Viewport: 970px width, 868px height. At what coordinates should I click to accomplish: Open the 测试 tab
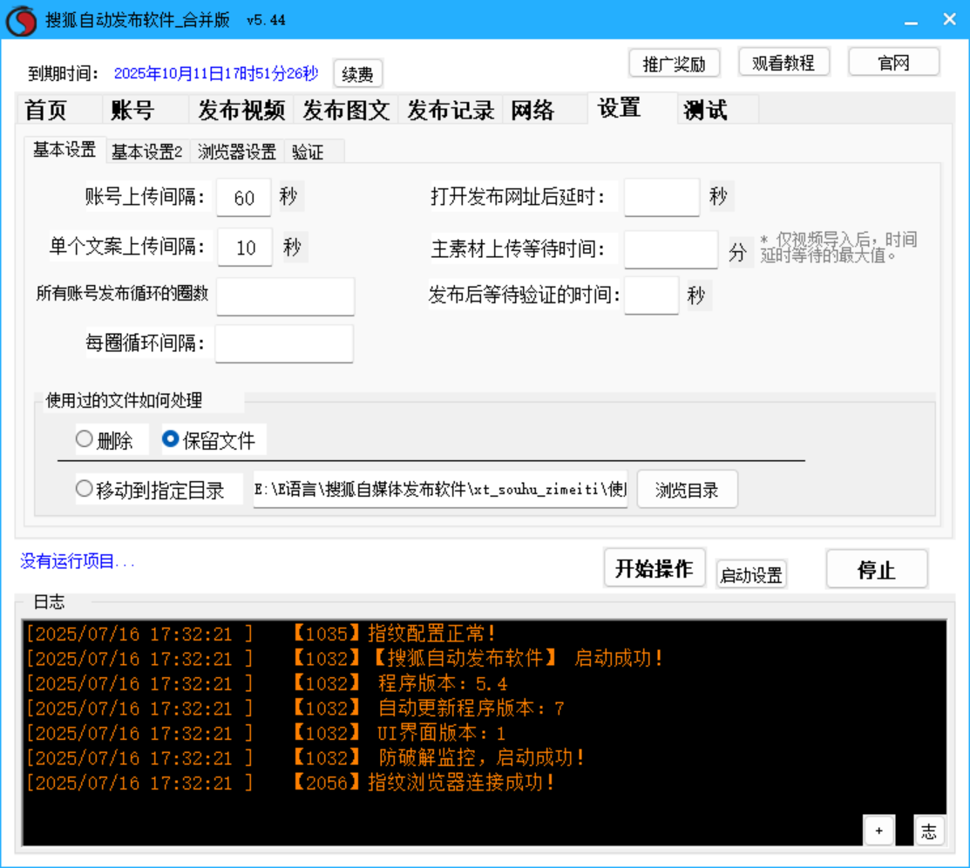click(x=717, y=110)
